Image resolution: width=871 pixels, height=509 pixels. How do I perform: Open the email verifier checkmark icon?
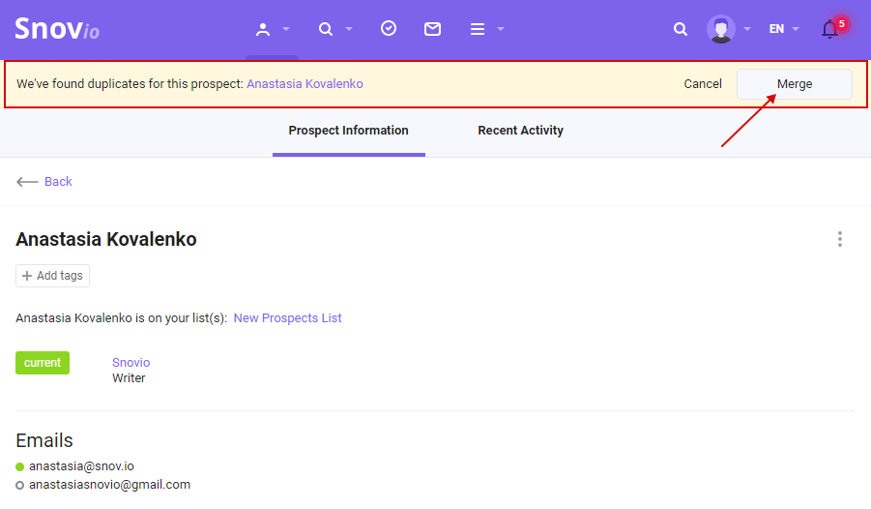[x=389, y=28]
